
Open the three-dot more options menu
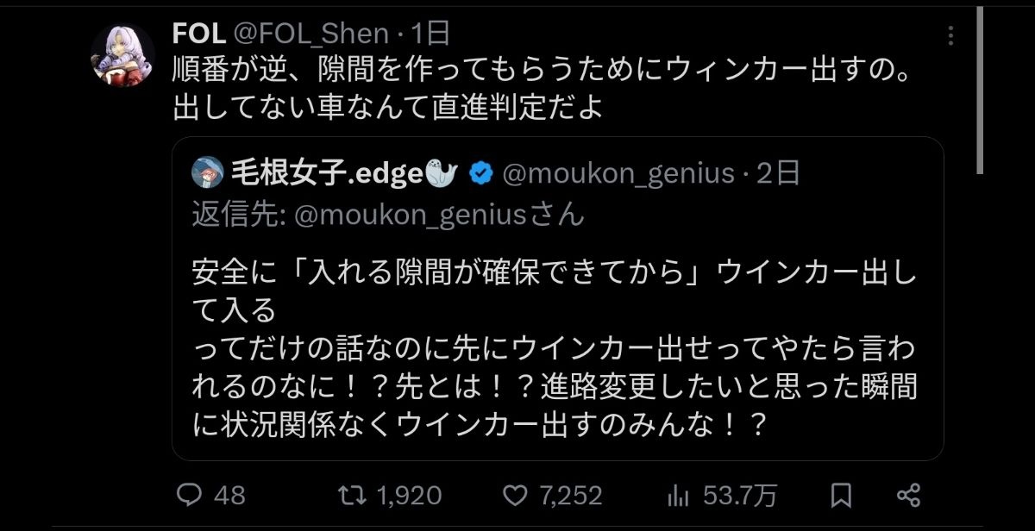950,35
